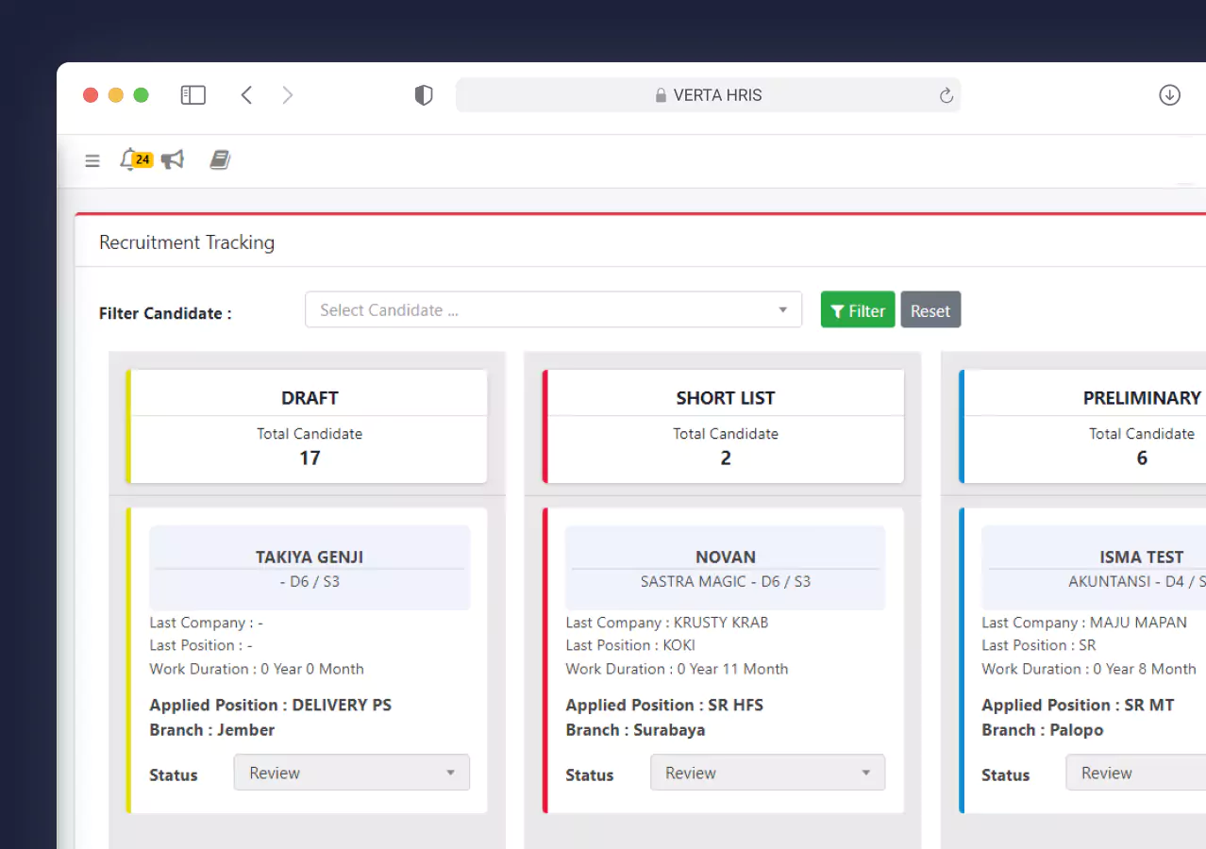This screenshot has height=849, width=1206.
Task: Click the green Filter button
Action: pos(857,310)
